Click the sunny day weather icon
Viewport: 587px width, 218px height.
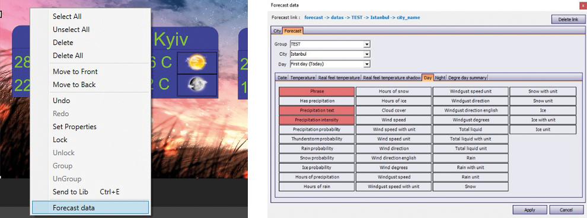tap(196, 62)
